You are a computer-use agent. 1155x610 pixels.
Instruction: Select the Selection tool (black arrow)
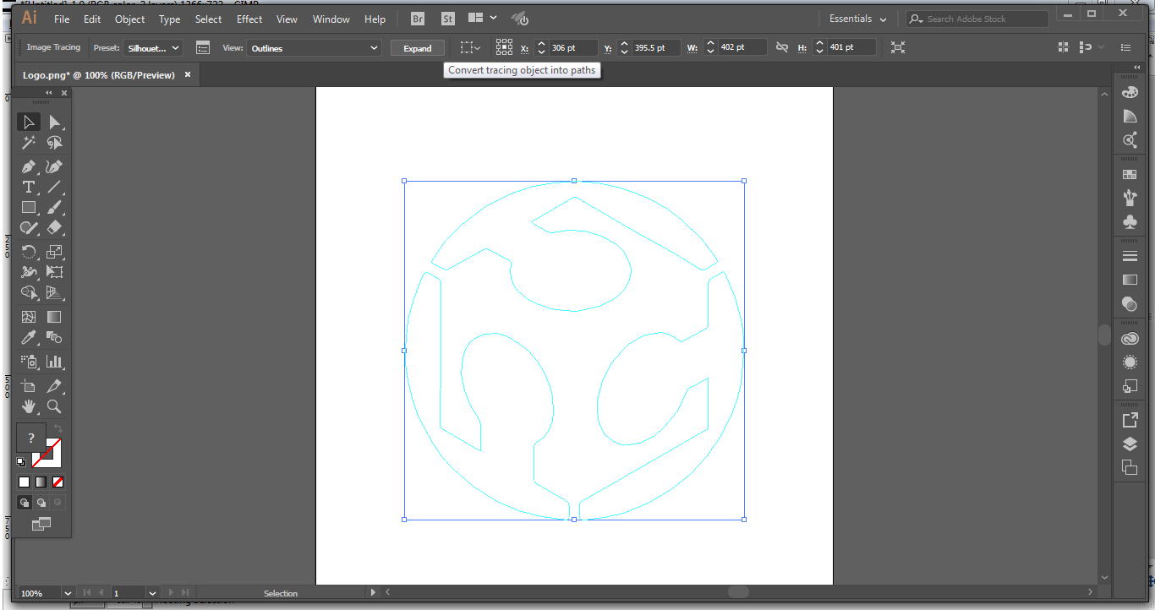29,123
